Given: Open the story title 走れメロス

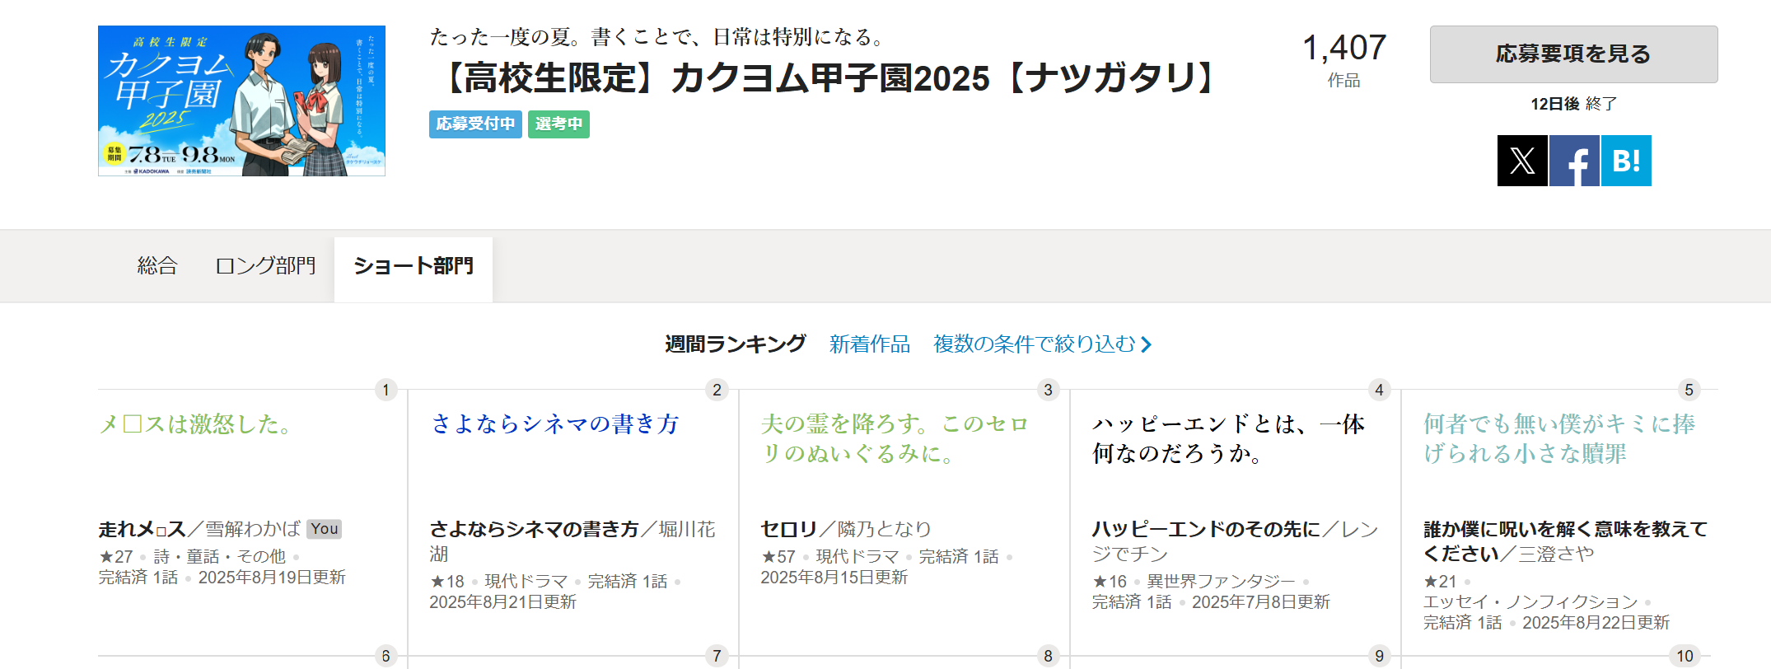Looking at the screenshot, I should 142,529.
